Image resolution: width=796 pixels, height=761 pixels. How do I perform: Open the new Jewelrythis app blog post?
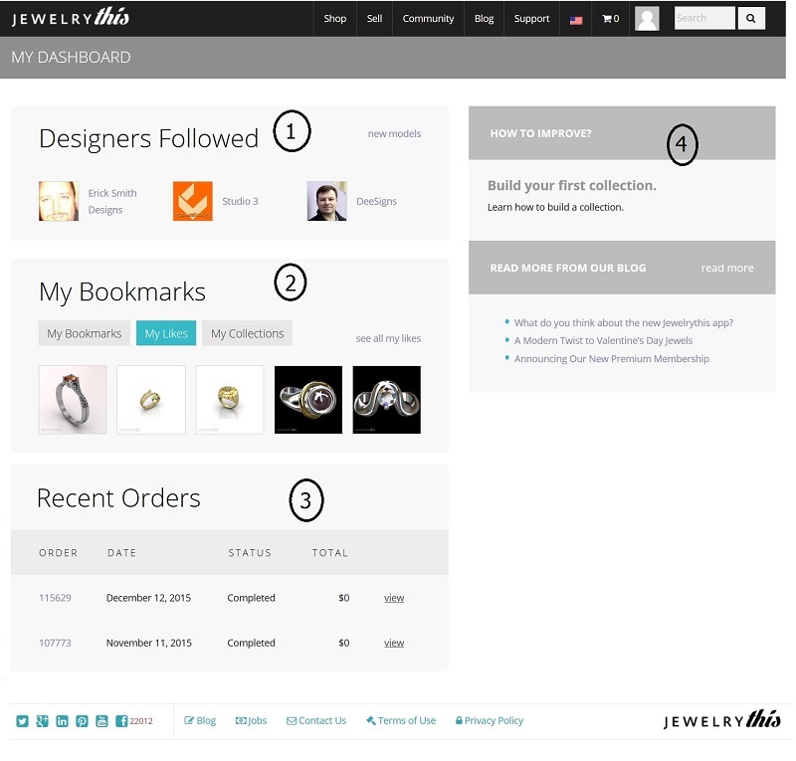coord(624,323)
